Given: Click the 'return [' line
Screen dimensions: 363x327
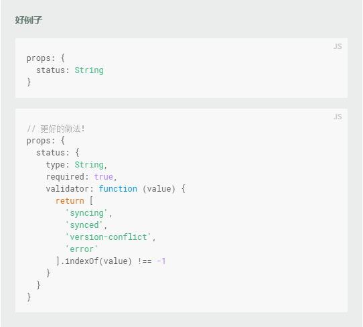Looking at the screenshot, I should coord(74,201).
